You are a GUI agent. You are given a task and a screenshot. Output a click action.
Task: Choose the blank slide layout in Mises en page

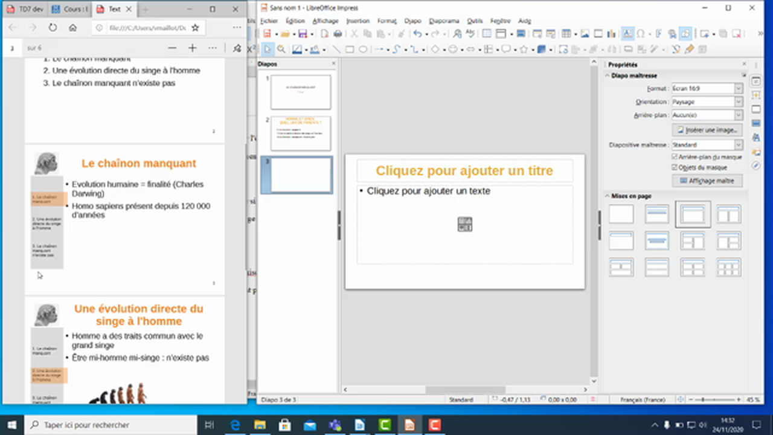pos(621,214)
